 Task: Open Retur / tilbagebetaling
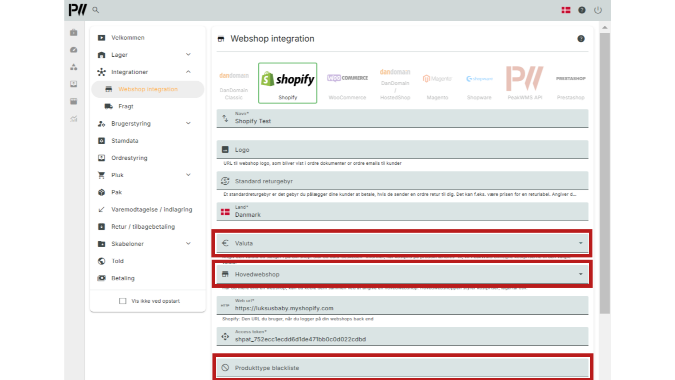[148, 227]
